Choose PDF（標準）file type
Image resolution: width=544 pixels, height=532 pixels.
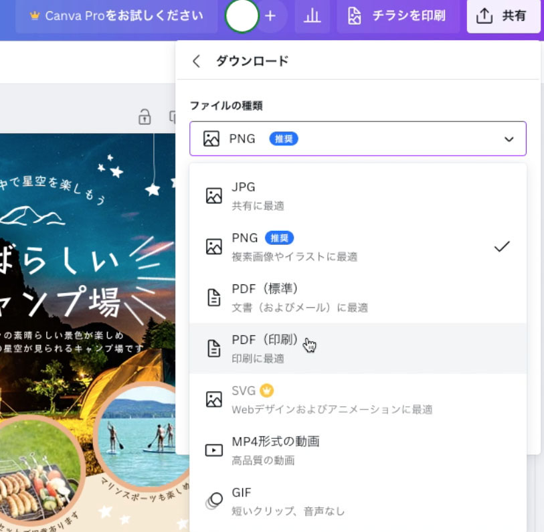[x=358, y=298]
